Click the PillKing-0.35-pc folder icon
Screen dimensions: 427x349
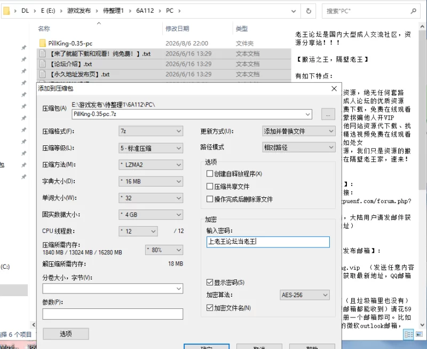coord(43,43)
